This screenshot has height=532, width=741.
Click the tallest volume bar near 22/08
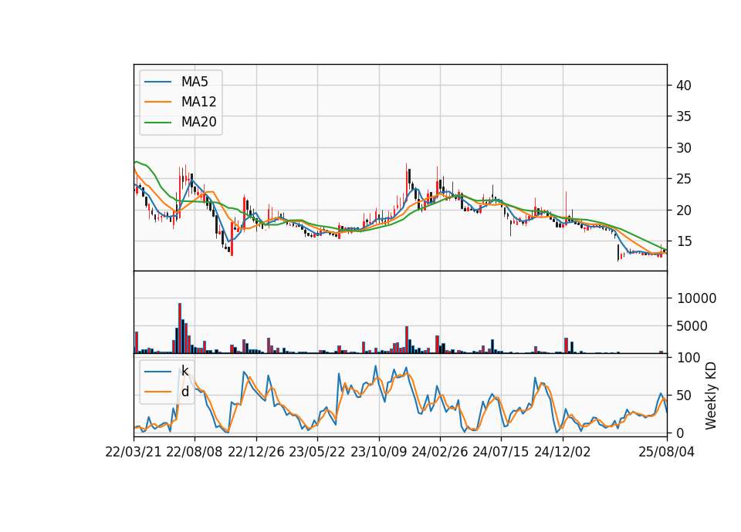point(180,328)
